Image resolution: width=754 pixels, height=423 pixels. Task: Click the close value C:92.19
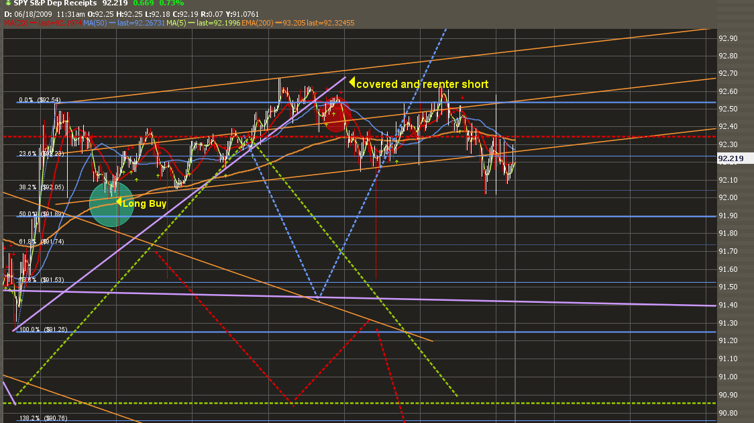pos(184,14)
